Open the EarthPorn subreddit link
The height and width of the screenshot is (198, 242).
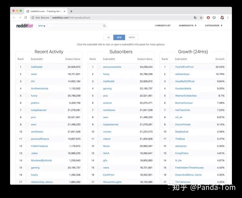(109, 175)
